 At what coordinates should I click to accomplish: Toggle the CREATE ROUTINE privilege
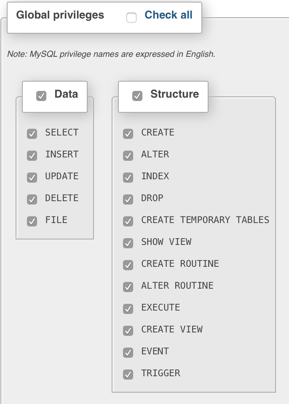128,265
